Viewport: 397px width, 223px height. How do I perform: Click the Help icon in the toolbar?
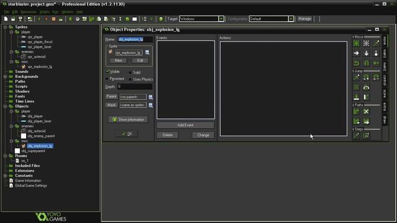161,19
